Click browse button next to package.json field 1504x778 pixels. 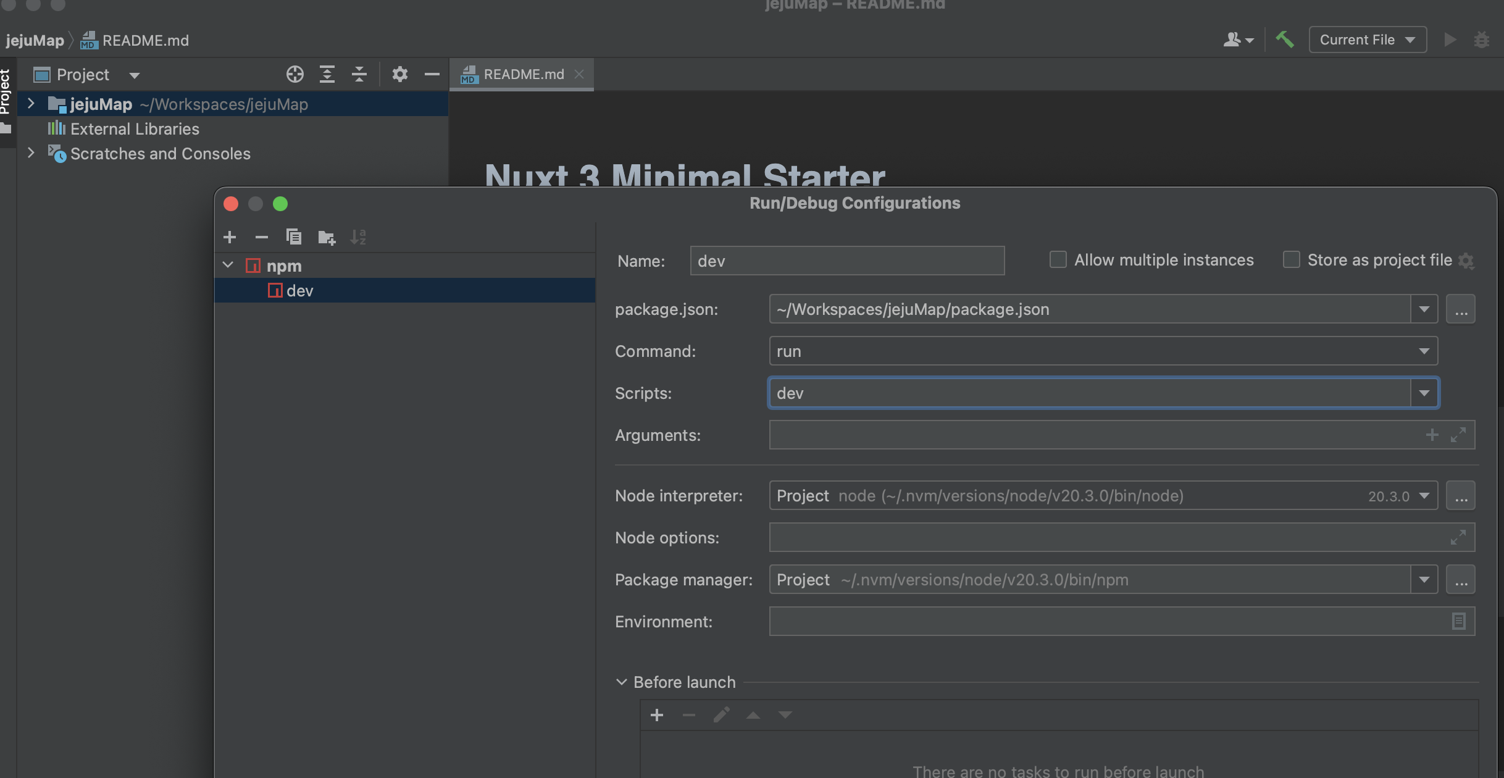[x=1461, y=309]
